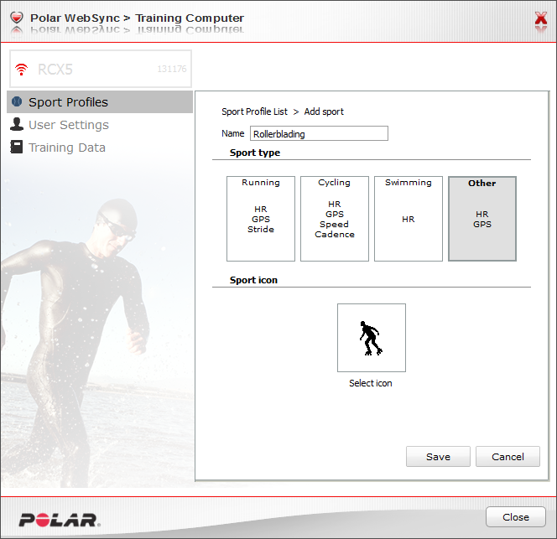Screen dimensions: 557x539
Task: Select the Cycling sport type
Action: point(335,219)
